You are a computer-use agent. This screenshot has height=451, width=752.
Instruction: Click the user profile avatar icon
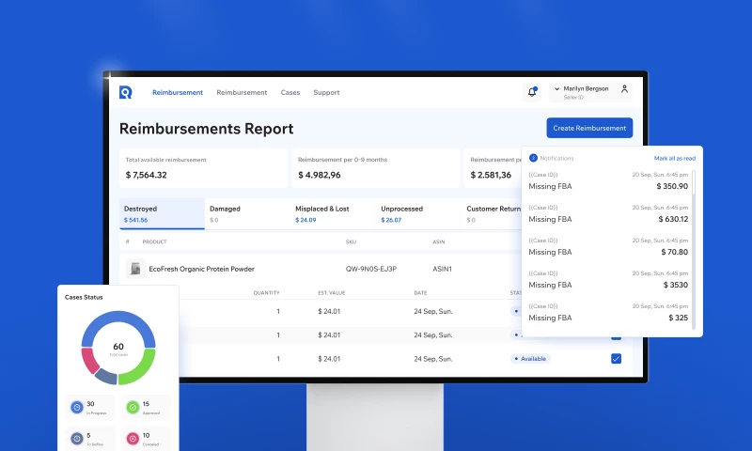pyautogui.click(x=624, y=89)
